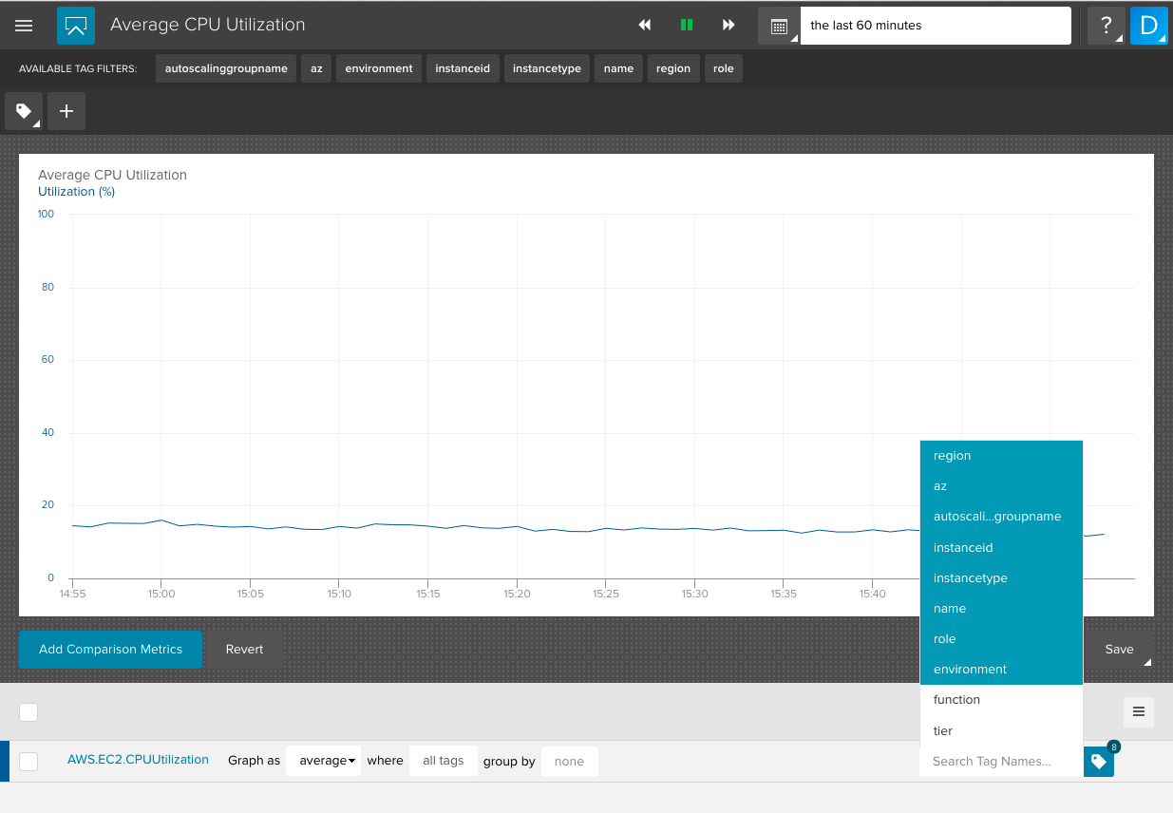The width and height of the screenshot is (1173, 813).
Task: Click the Revert button
Action: click(244, 650)
